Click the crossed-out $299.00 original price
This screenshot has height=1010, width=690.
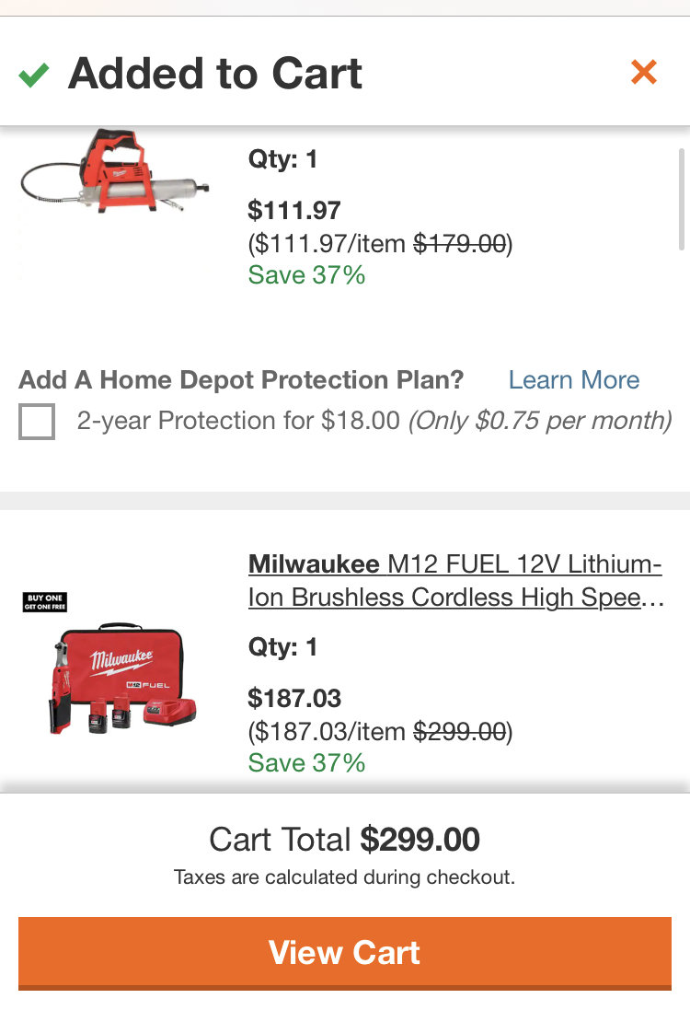coord(460,731)
